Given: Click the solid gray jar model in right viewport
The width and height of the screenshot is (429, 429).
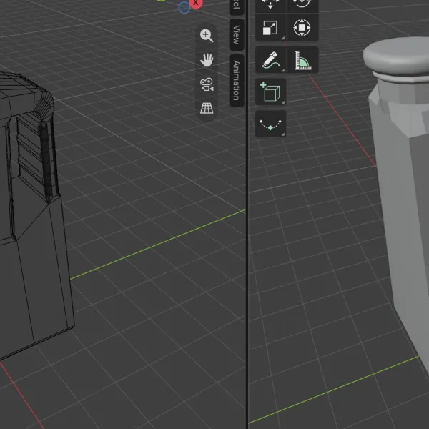Looking at the screenshot, I should pos(402,192).
